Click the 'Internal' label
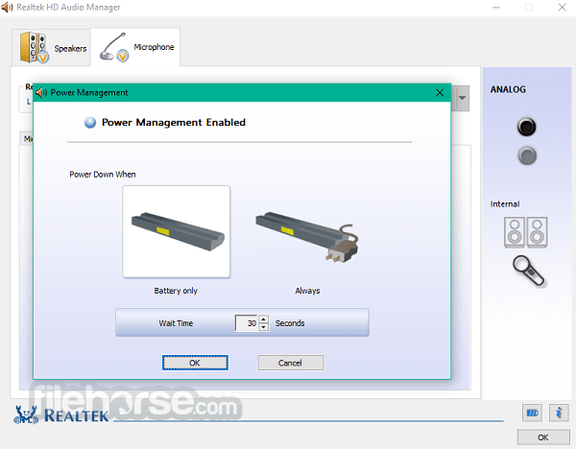 (505, 204)
